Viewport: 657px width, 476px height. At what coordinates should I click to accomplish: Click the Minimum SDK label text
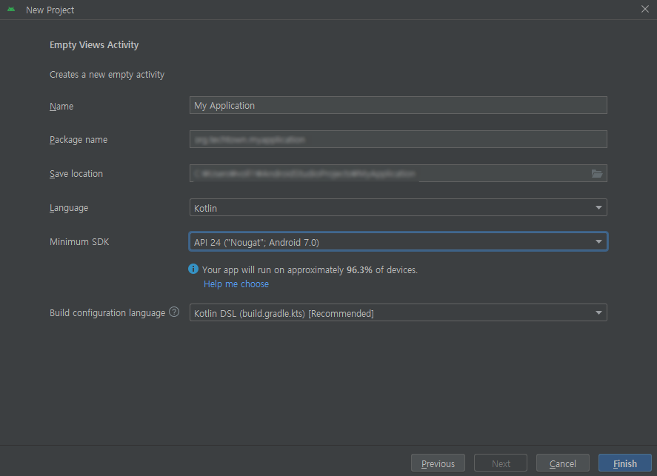[x=79, y=242]
